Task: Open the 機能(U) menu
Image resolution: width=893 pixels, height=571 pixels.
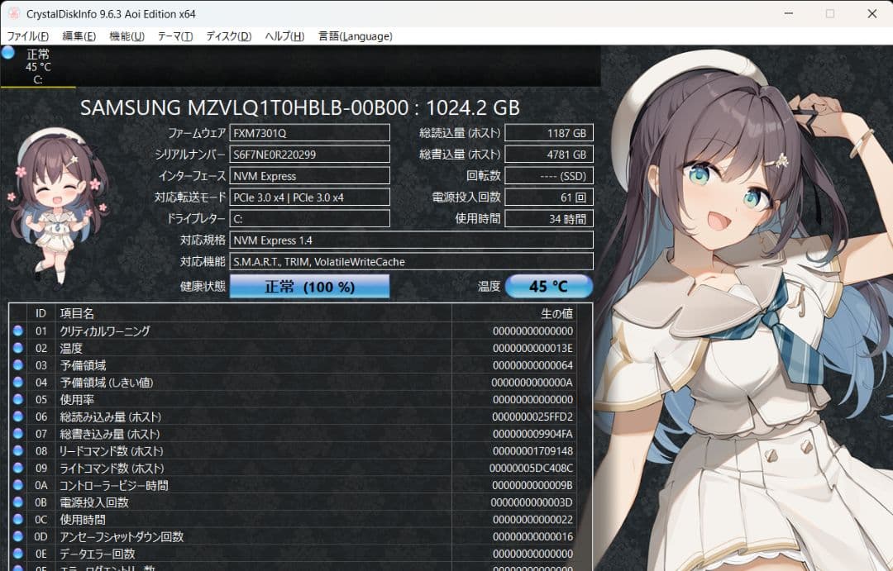Action: [127, 36]
